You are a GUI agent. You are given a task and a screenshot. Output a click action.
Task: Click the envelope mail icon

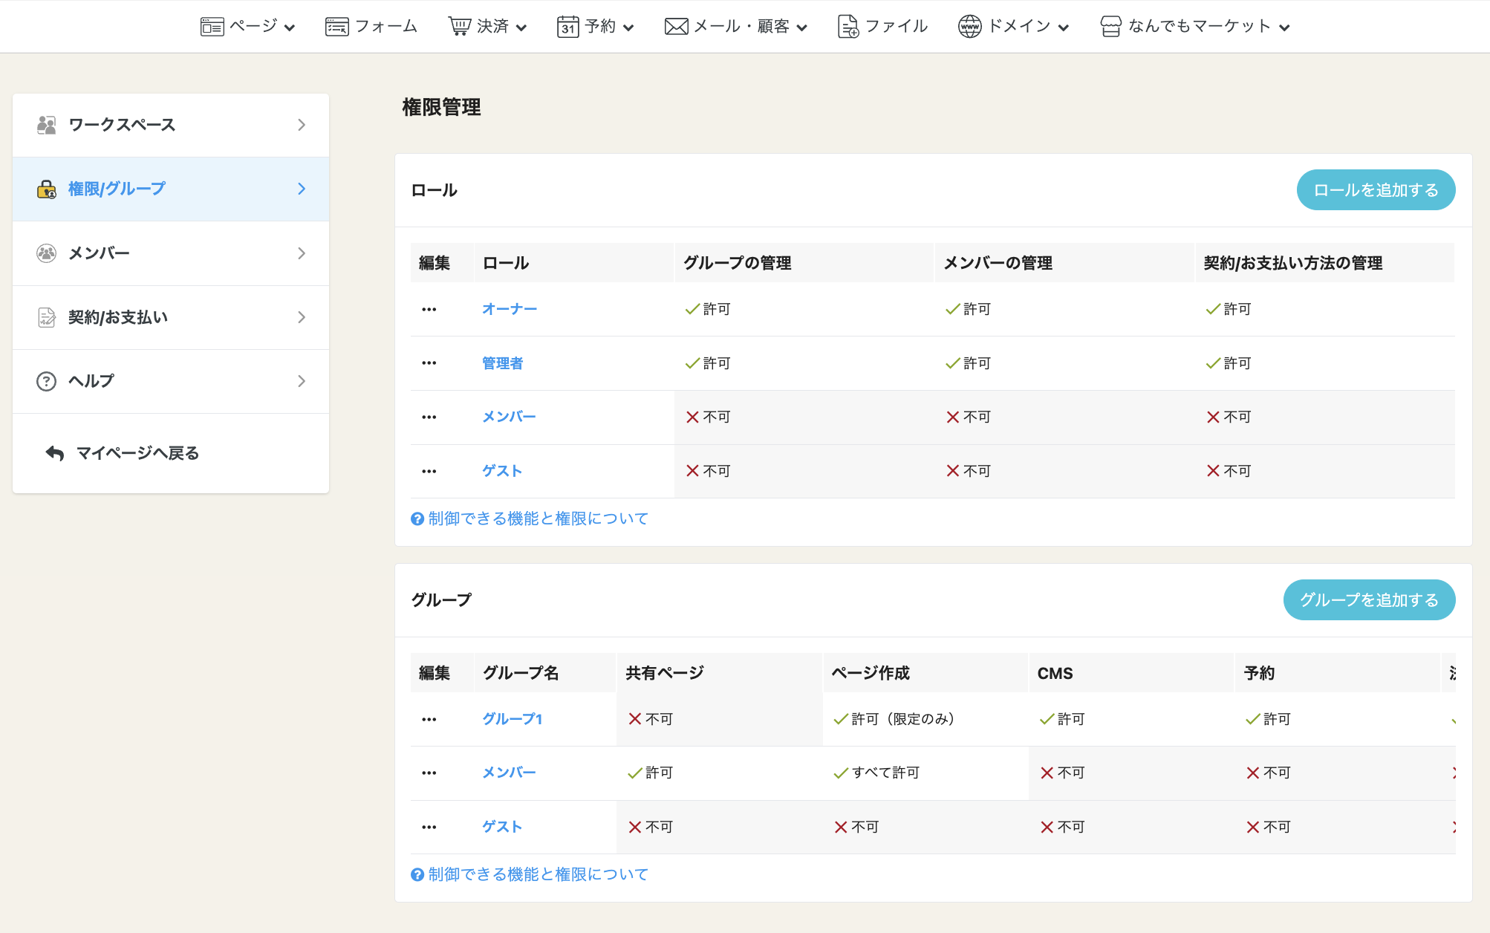(676, 27)
